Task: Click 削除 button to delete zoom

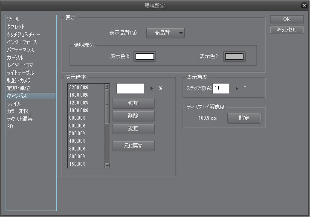Action: pyautogui.click(x=133, y=116)
